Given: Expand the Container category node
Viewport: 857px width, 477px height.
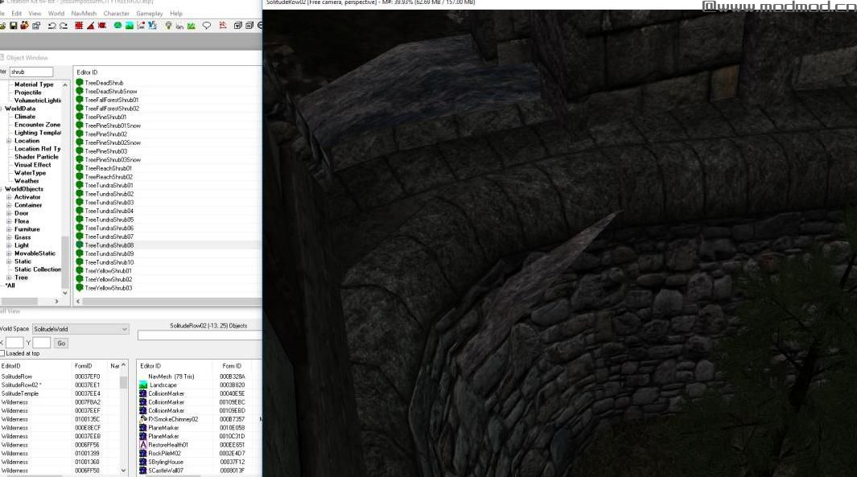Looking at the screenshot, I should 9,205.
